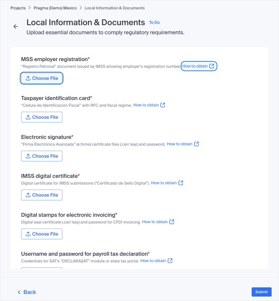Choose File for Digital stamps for electronic invoicing
279x301 pixels.
pos(42,234)
